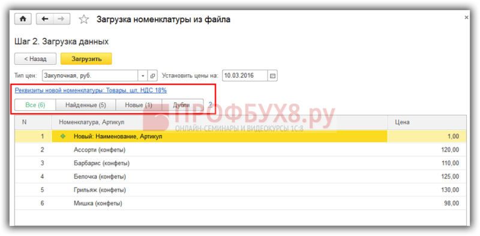Switch to the Новые (1) tab
The width and height of the screenshot is (480, 236).
point(139,105)
